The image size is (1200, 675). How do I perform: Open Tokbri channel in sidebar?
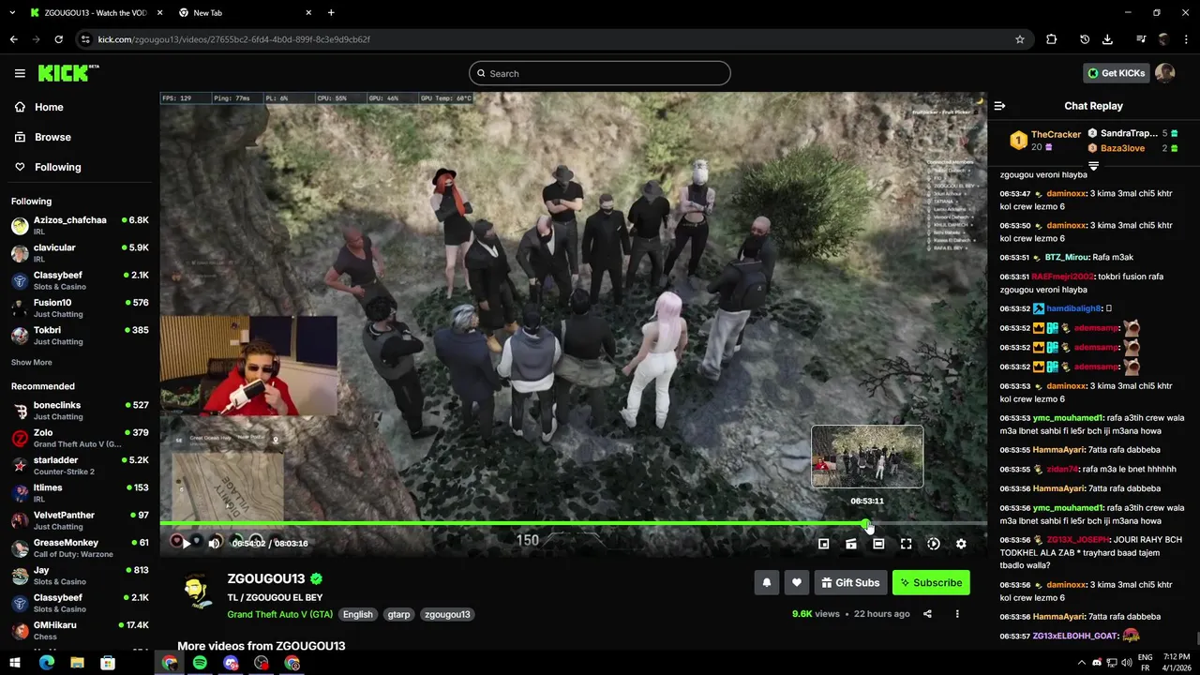coord(80,336)
